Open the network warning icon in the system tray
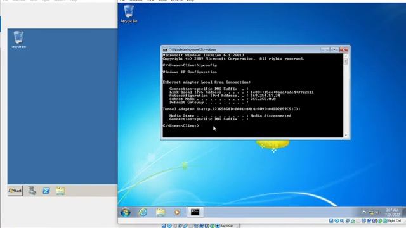 [x=372, y=213]
